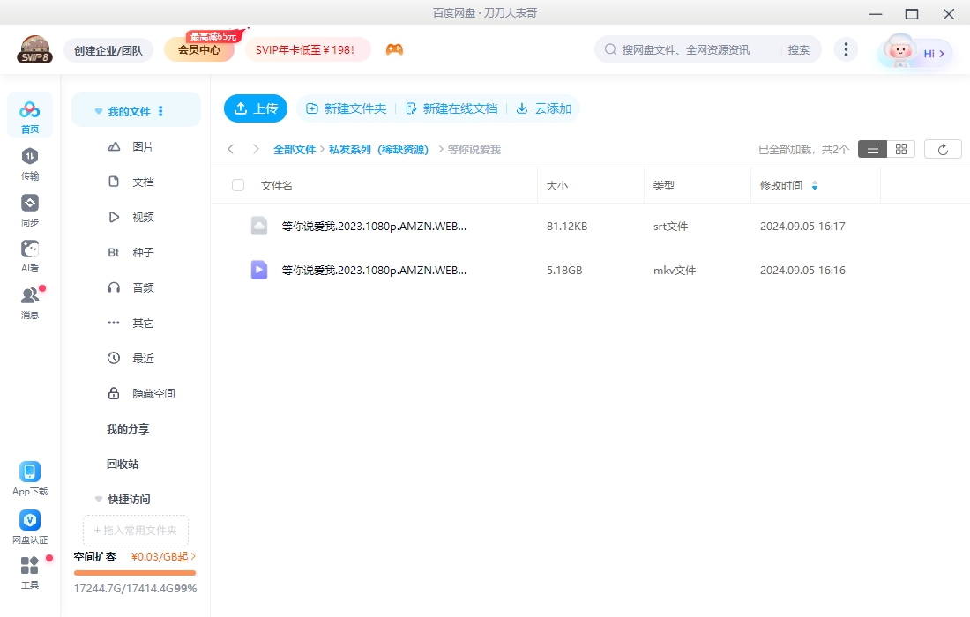Select all files via the header checkbox
The image size is (970, 617).
click(x=236, y=185)
